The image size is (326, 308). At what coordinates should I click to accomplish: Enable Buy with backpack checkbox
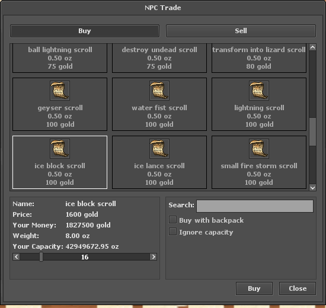click(x=172, y=220)
